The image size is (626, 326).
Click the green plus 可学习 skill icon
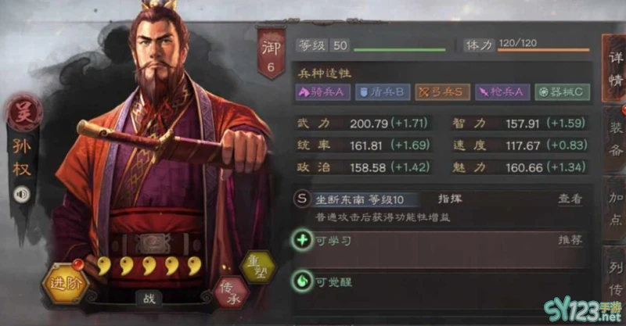(302, 240)
